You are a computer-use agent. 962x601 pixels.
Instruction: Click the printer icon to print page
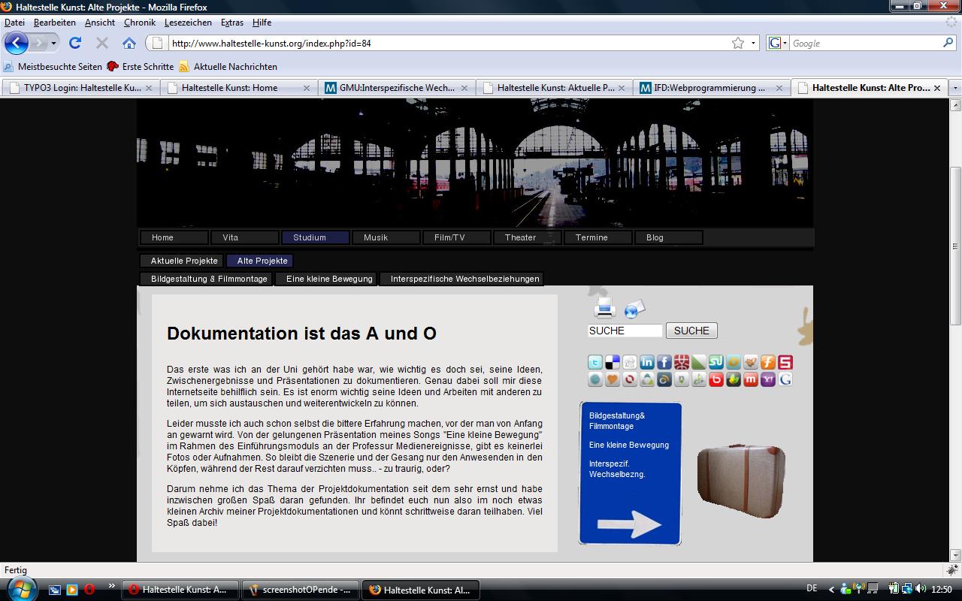click(604, 308)
